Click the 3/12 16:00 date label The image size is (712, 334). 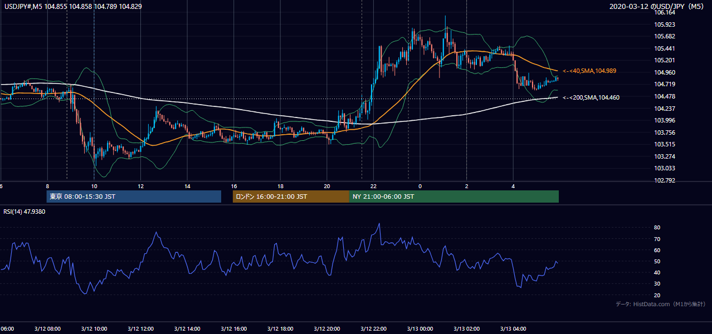pyautogui.click(x=233, y=328)
